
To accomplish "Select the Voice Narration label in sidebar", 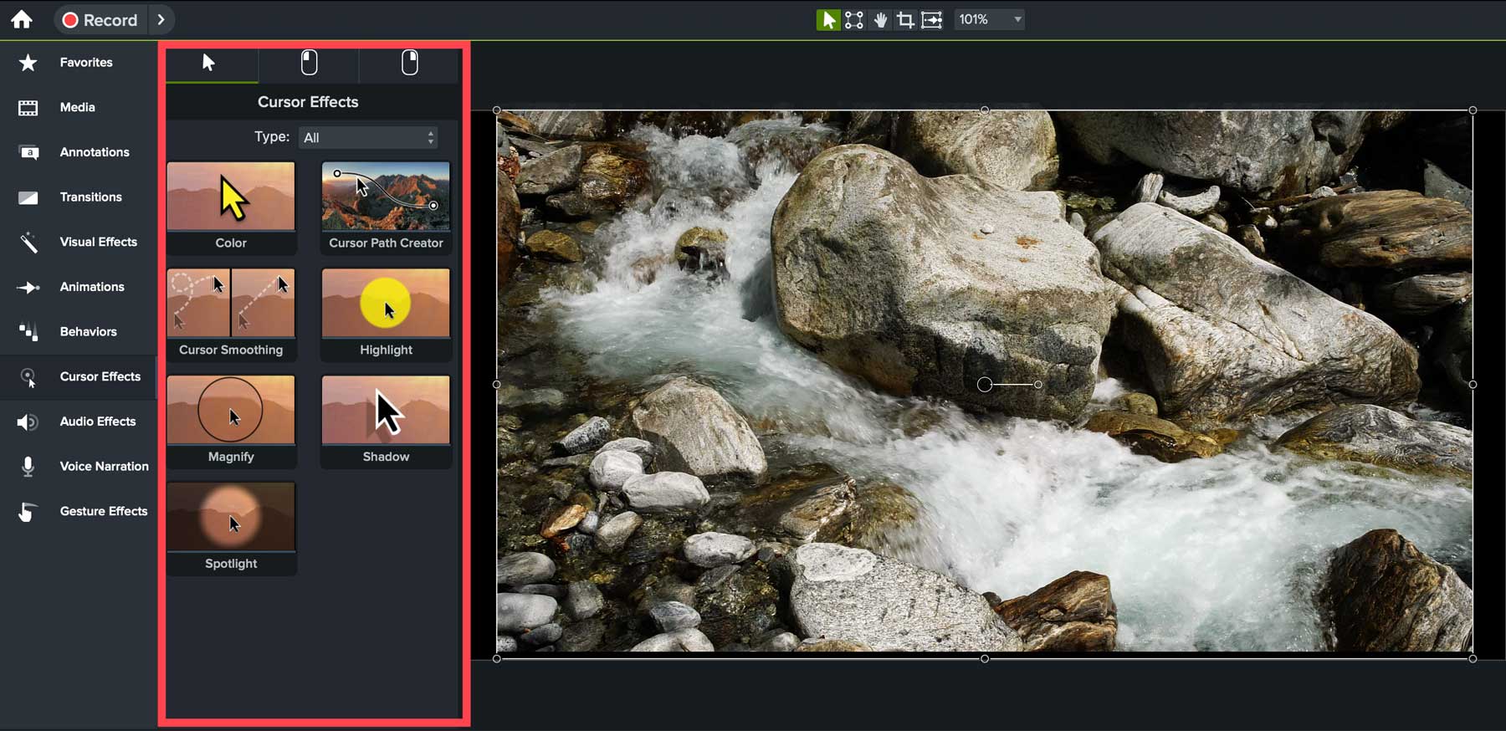I will (x=105, y=467).
